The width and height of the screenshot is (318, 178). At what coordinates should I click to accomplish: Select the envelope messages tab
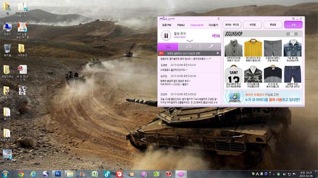point(168,47)
